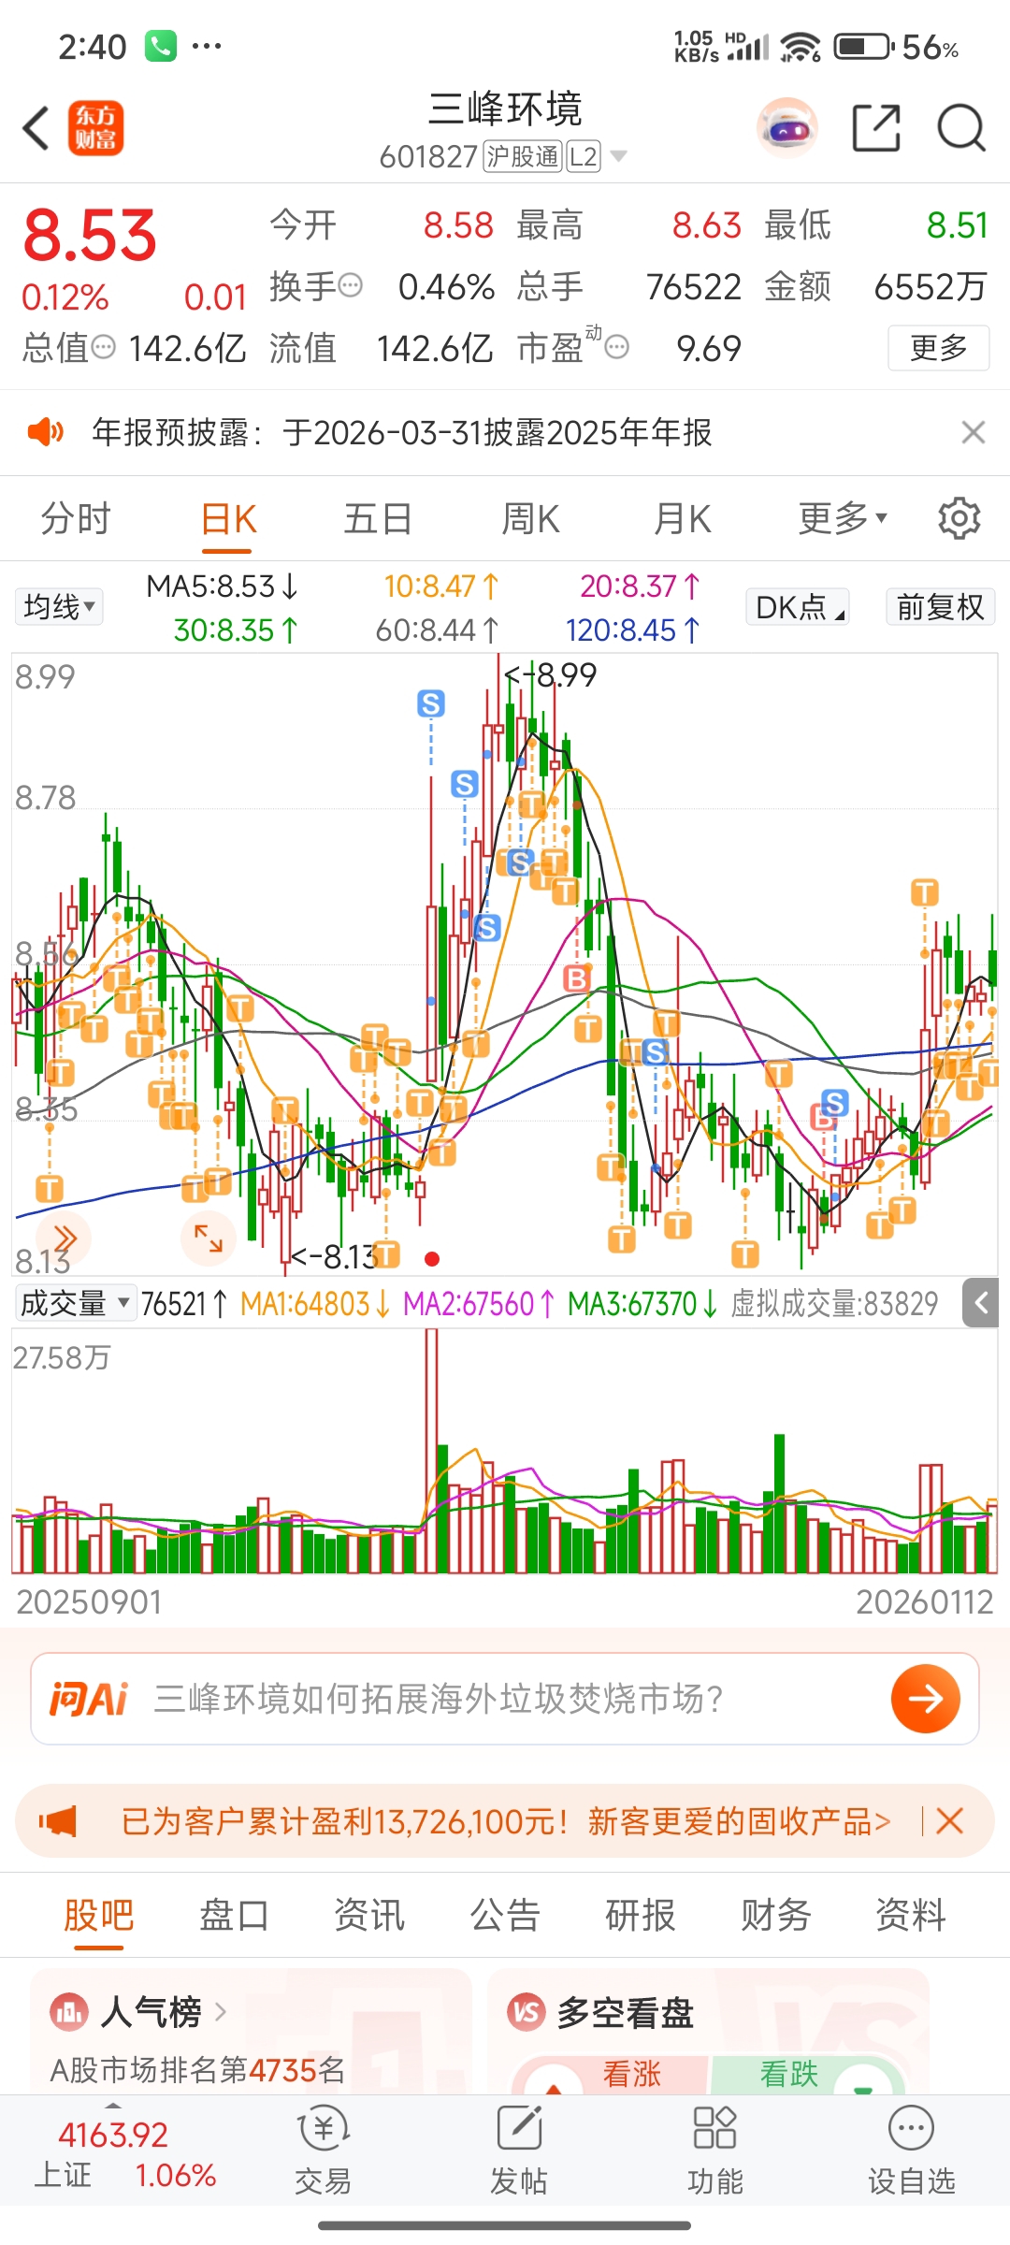The height and width of the screenshot is (2245, 1010).
Task: Open the 交易 trade icon
Action: 324,2151
